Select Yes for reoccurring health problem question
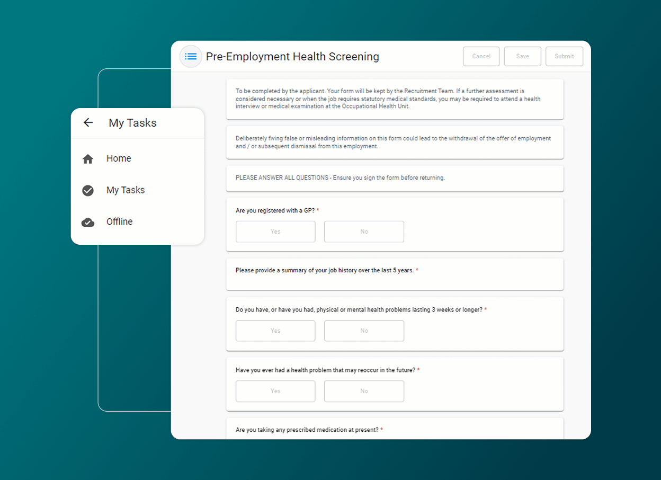This screenshot has width=661, height=480. (x=275, y=391)
